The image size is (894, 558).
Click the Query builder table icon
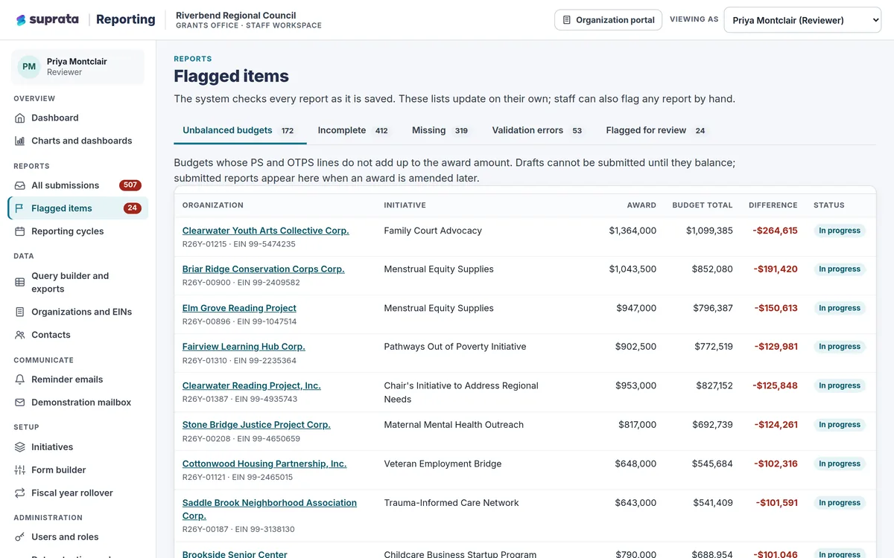20,282
